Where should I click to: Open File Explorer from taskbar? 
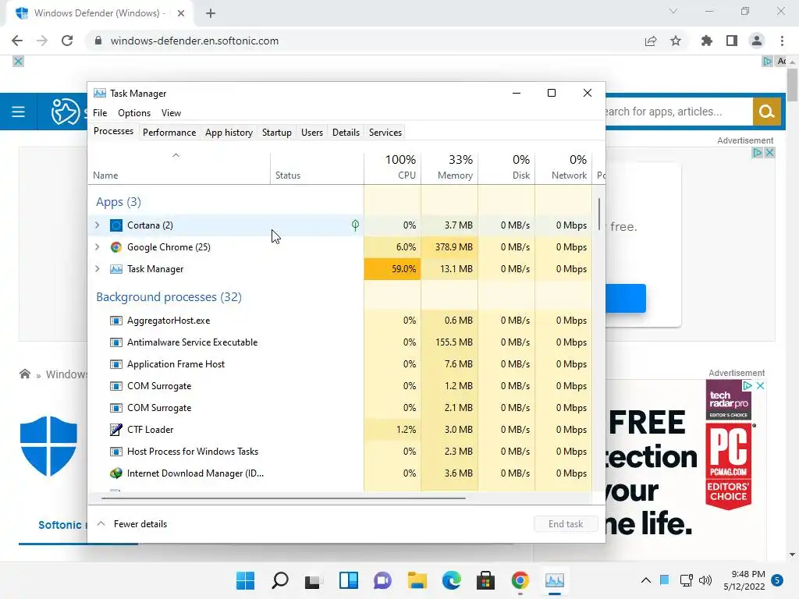pyautogui.click(x=417, y=580)
